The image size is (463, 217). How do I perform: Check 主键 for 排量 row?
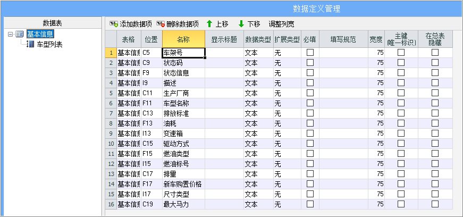(401, 174)
